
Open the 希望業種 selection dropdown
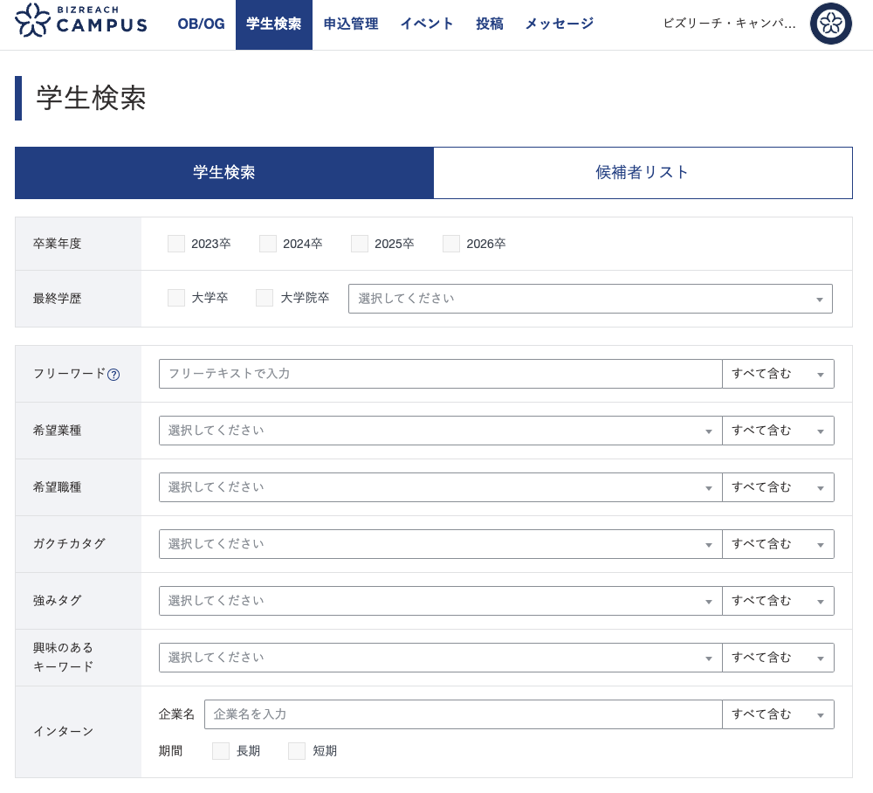pyautogui.click(x=440, y=431)
